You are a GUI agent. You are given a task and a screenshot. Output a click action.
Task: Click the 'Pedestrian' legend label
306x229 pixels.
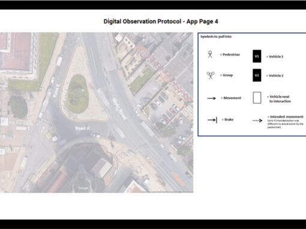click(x=231, y=55)
